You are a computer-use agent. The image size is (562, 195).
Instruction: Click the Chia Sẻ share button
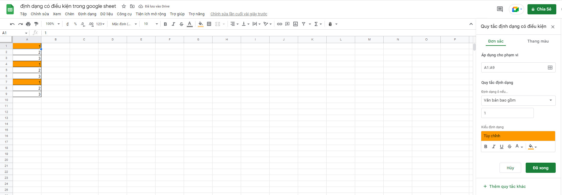(x=542, y=9)
